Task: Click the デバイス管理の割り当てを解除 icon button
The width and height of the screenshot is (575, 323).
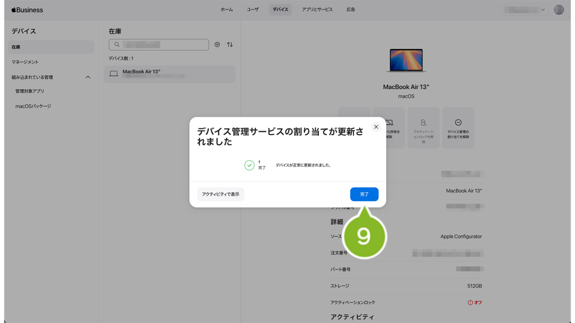Action: coord(458,128)
